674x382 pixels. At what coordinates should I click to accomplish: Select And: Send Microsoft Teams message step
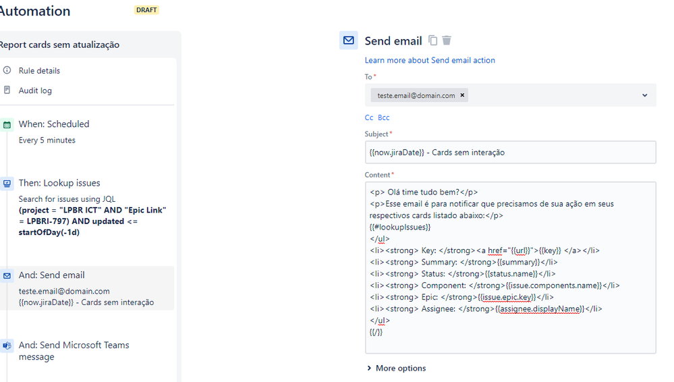click(x=74, y=350)
